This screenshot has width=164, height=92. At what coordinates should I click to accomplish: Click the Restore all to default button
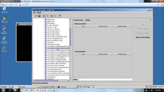point(143,37)
